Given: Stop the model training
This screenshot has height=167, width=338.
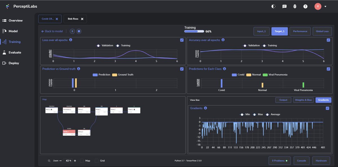Looking at the screenshot, I should 79,31.
